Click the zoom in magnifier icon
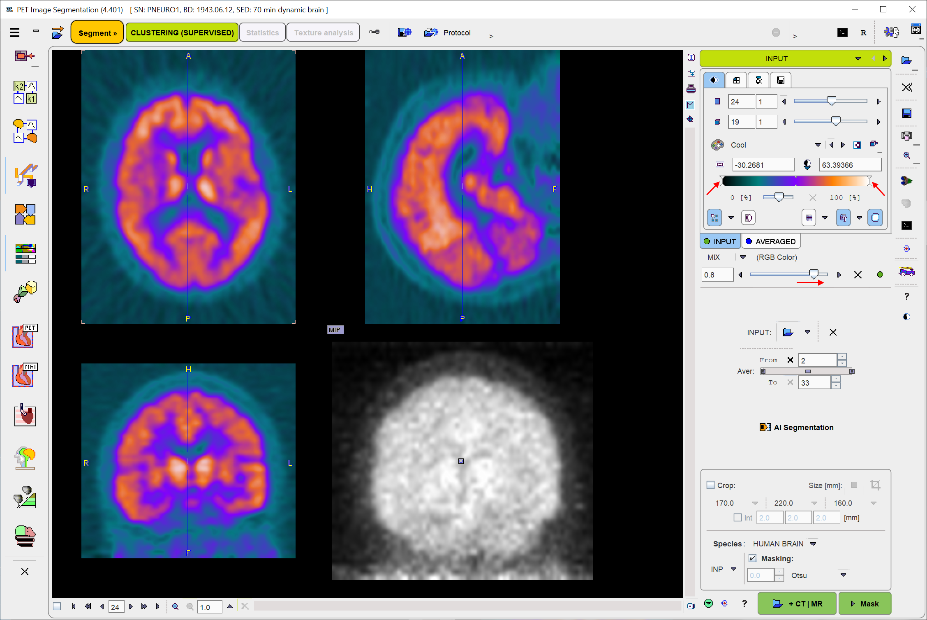Screen dimensions: 927x620 pyautogui.click(x=175, y=606)
